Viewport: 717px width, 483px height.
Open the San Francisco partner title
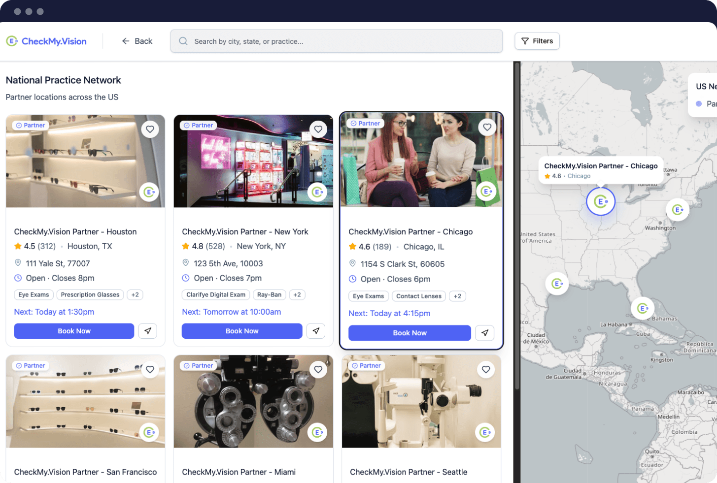tap(86, 472)
